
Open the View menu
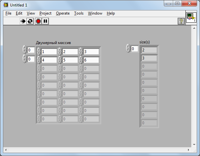31,13
